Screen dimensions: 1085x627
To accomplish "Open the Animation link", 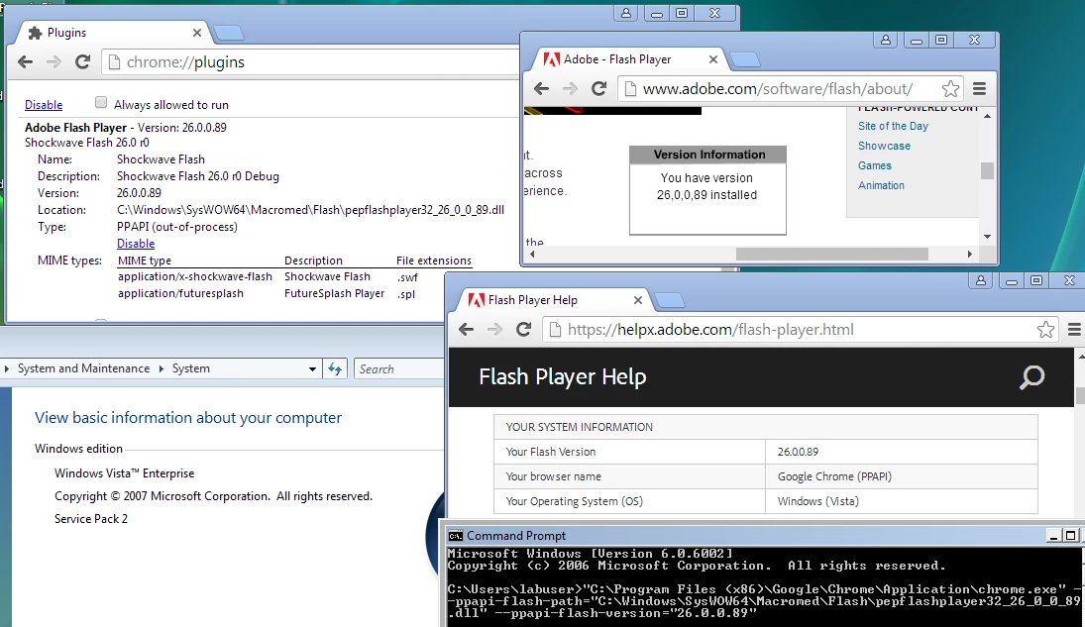I will coord(881,185).
